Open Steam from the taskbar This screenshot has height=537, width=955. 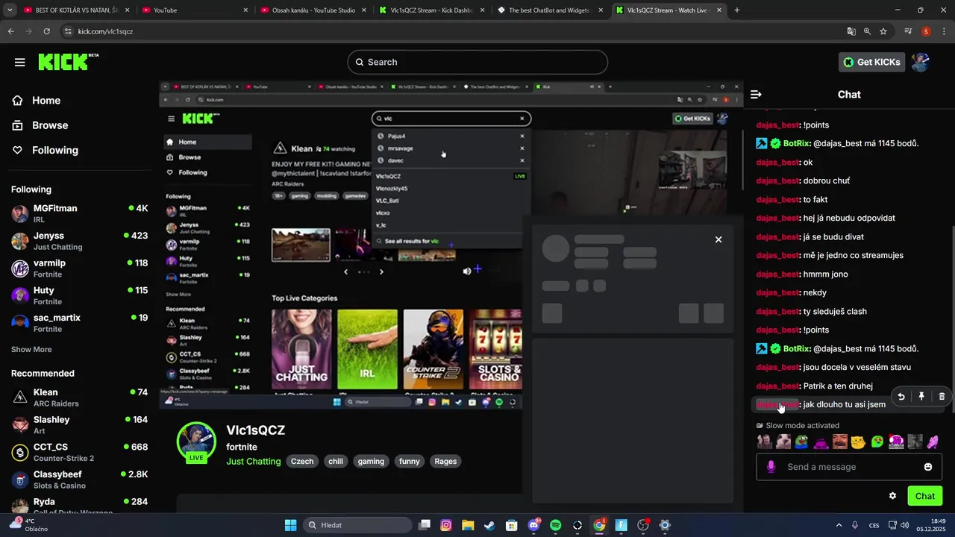pos(489,525)
